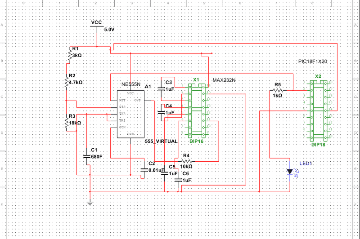Click the X2 DIP18 socket component
The width and height of the screenshot is (360, 239).
319,111
